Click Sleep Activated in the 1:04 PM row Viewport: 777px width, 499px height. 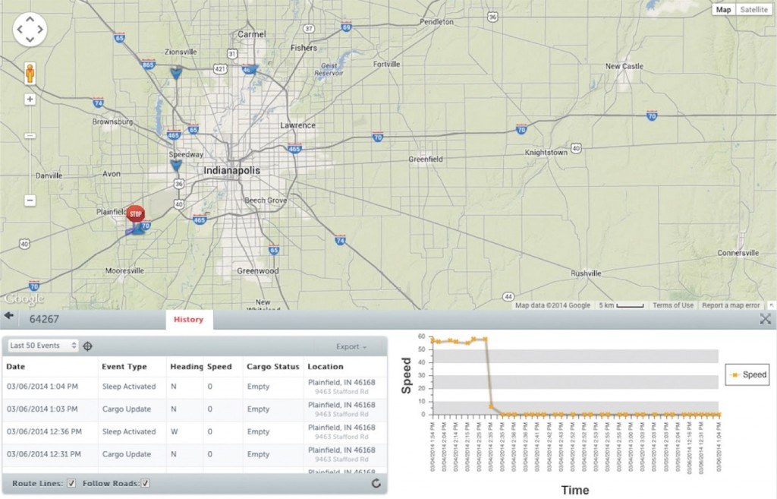point(129,387)
